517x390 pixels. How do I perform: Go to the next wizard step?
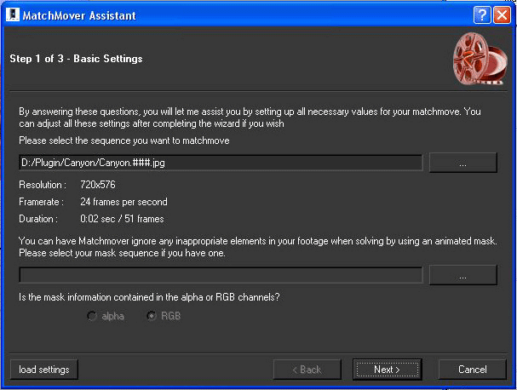(x=387, y=370)
